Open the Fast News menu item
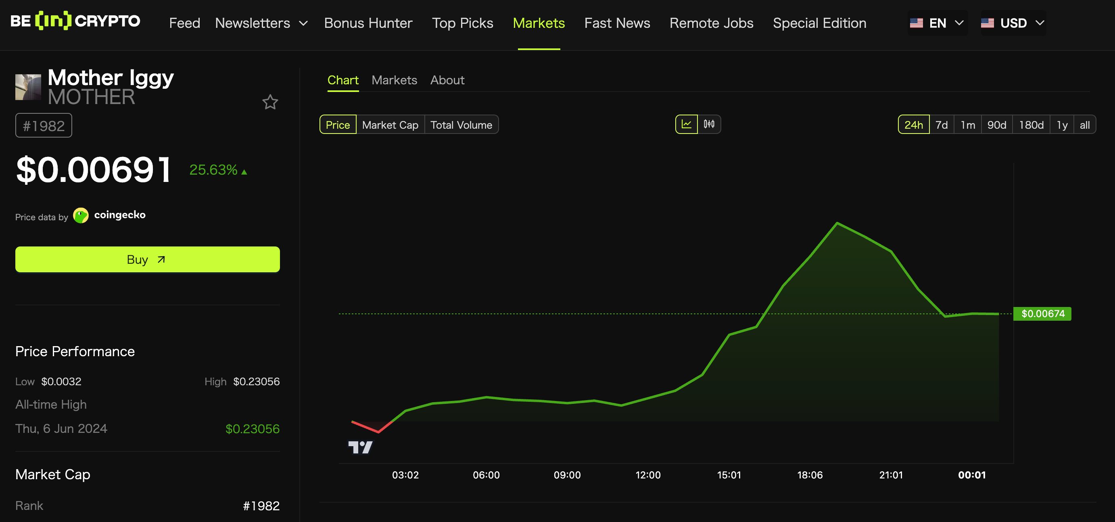The image size is (1115, 522). (617, 23)
